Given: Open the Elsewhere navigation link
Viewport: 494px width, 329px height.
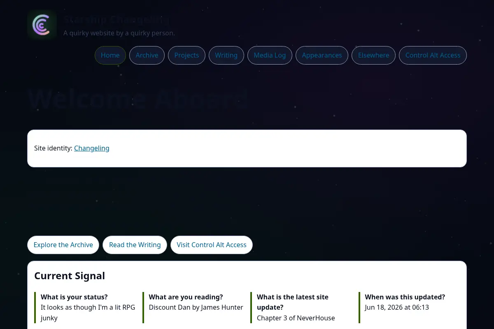Looking at the screenshot, I should point(373,56).
